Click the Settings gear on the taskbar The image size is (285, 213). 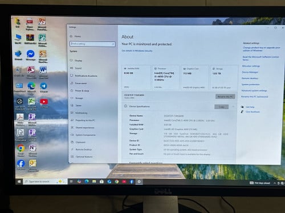tap(139, 182)
